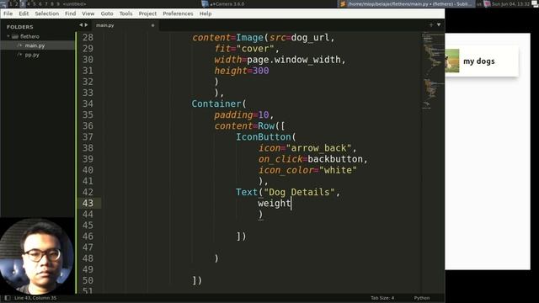This screenshot has width=539, height=303.
Task: Open the File menu
Action: [8, 13]
